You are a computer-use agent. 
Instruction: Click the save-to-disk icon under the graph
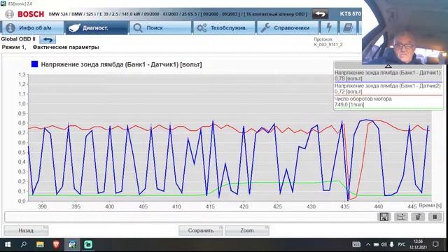[384, 217]
